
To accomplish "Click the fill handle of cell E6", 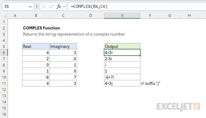I will point(140,55).
